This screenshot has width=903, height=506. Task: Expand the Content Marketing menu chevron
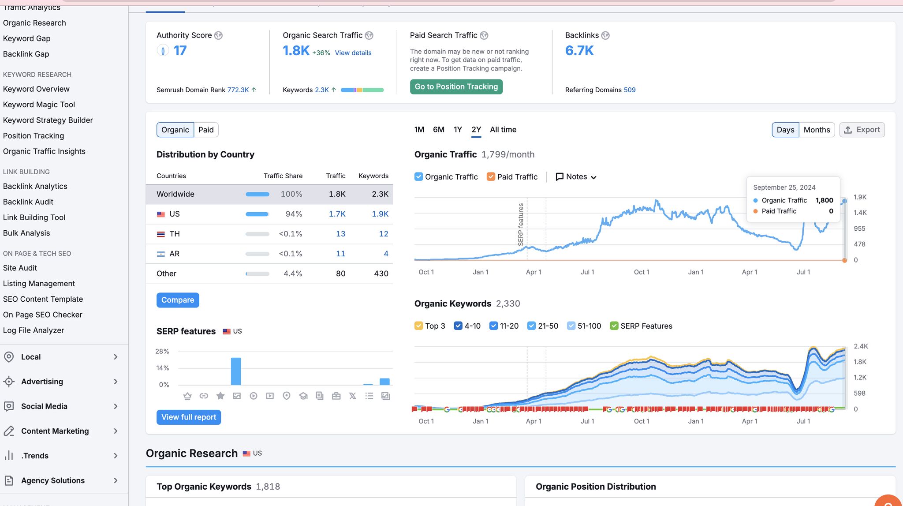116,431
